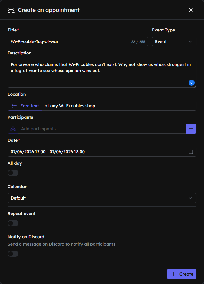
Task: Click the Description resize handle
Action: coord(195,86)
